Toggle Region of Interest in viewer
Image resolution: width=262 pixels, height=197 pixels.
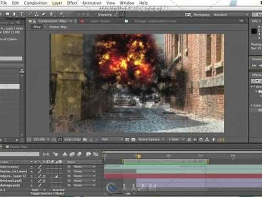point(127,140)
